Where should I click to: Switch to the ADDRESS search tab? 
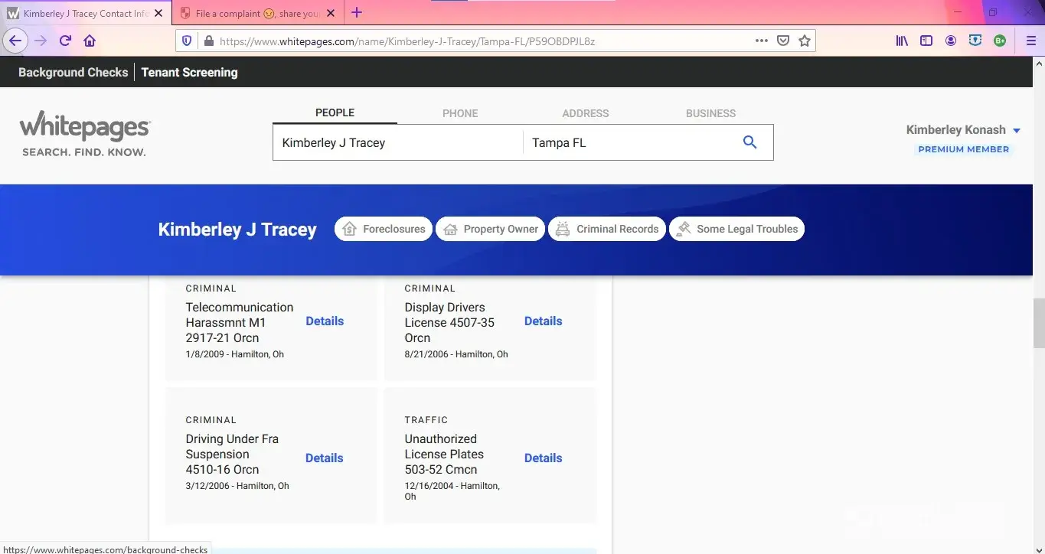[x=585, y=113]
